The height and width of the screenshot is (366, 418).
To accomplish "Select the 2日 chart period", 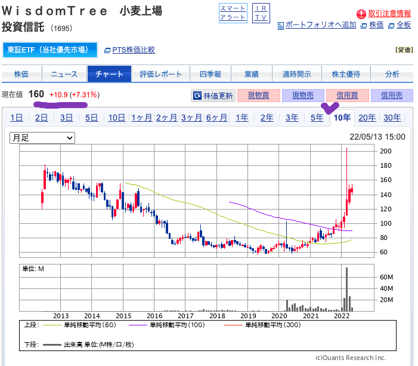I will tap(42, 118).
